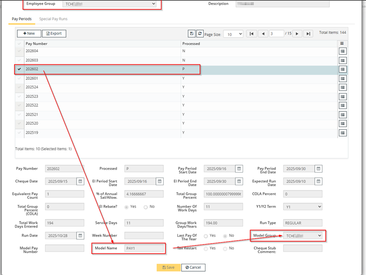Open calendar for EI Period Start Date
Image resolution: width=366 pixels, height=275 pixels.
(x=160, y=181)
